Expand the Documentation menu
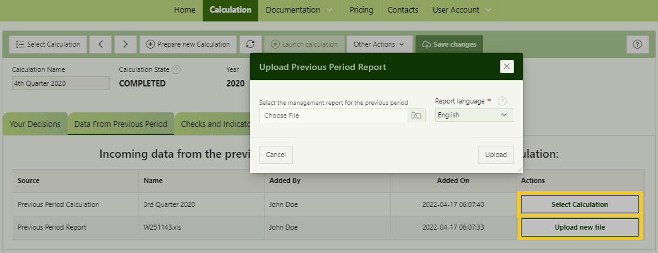 pos(299,10)
